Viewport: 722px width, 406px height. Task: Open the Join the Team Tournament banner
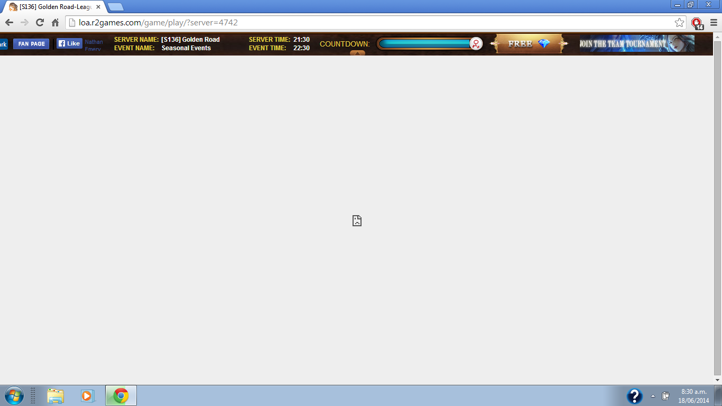click(636, 44)
